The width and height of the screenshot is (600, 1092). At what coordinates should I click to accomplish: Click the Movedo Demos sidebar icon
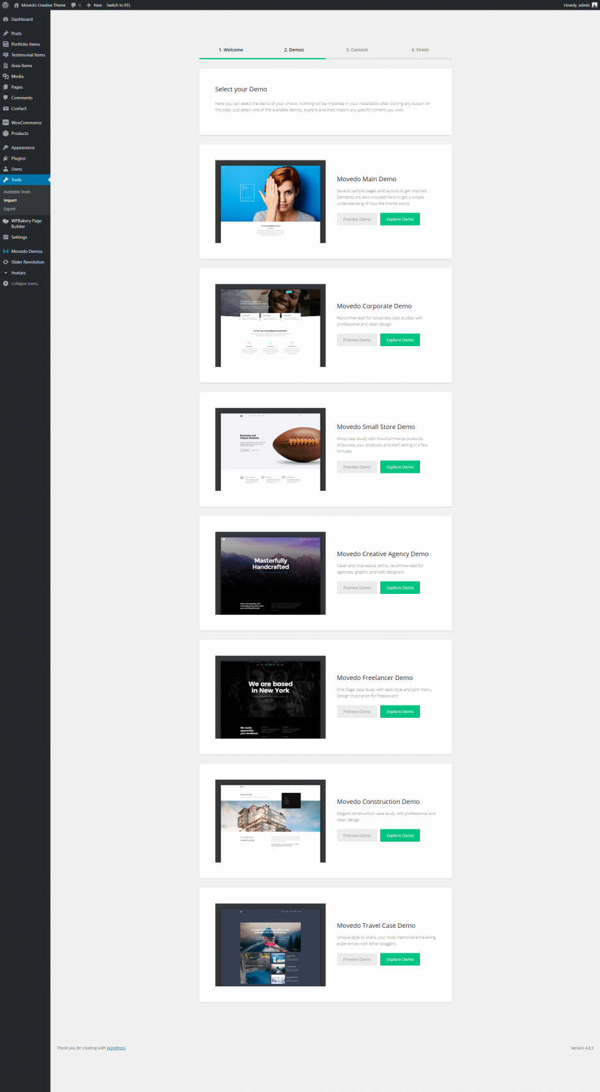[6, 252]
